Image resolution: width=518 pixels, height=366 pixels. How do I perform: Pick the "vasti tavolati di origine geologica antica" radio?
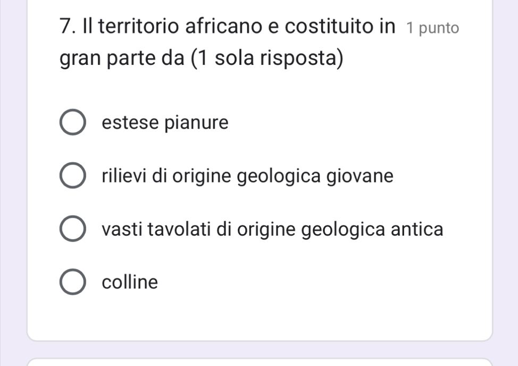73,229
